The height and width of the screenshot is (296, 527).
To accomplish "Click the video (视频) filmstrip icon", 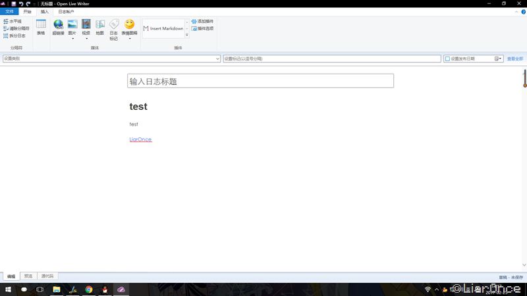I will click(86, 24).
